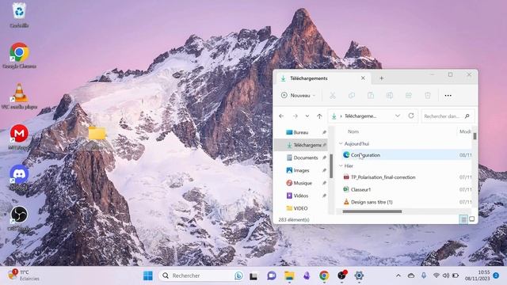
Task: Open the weather widget on the taskbar
Action: click(x=23, y=275)
